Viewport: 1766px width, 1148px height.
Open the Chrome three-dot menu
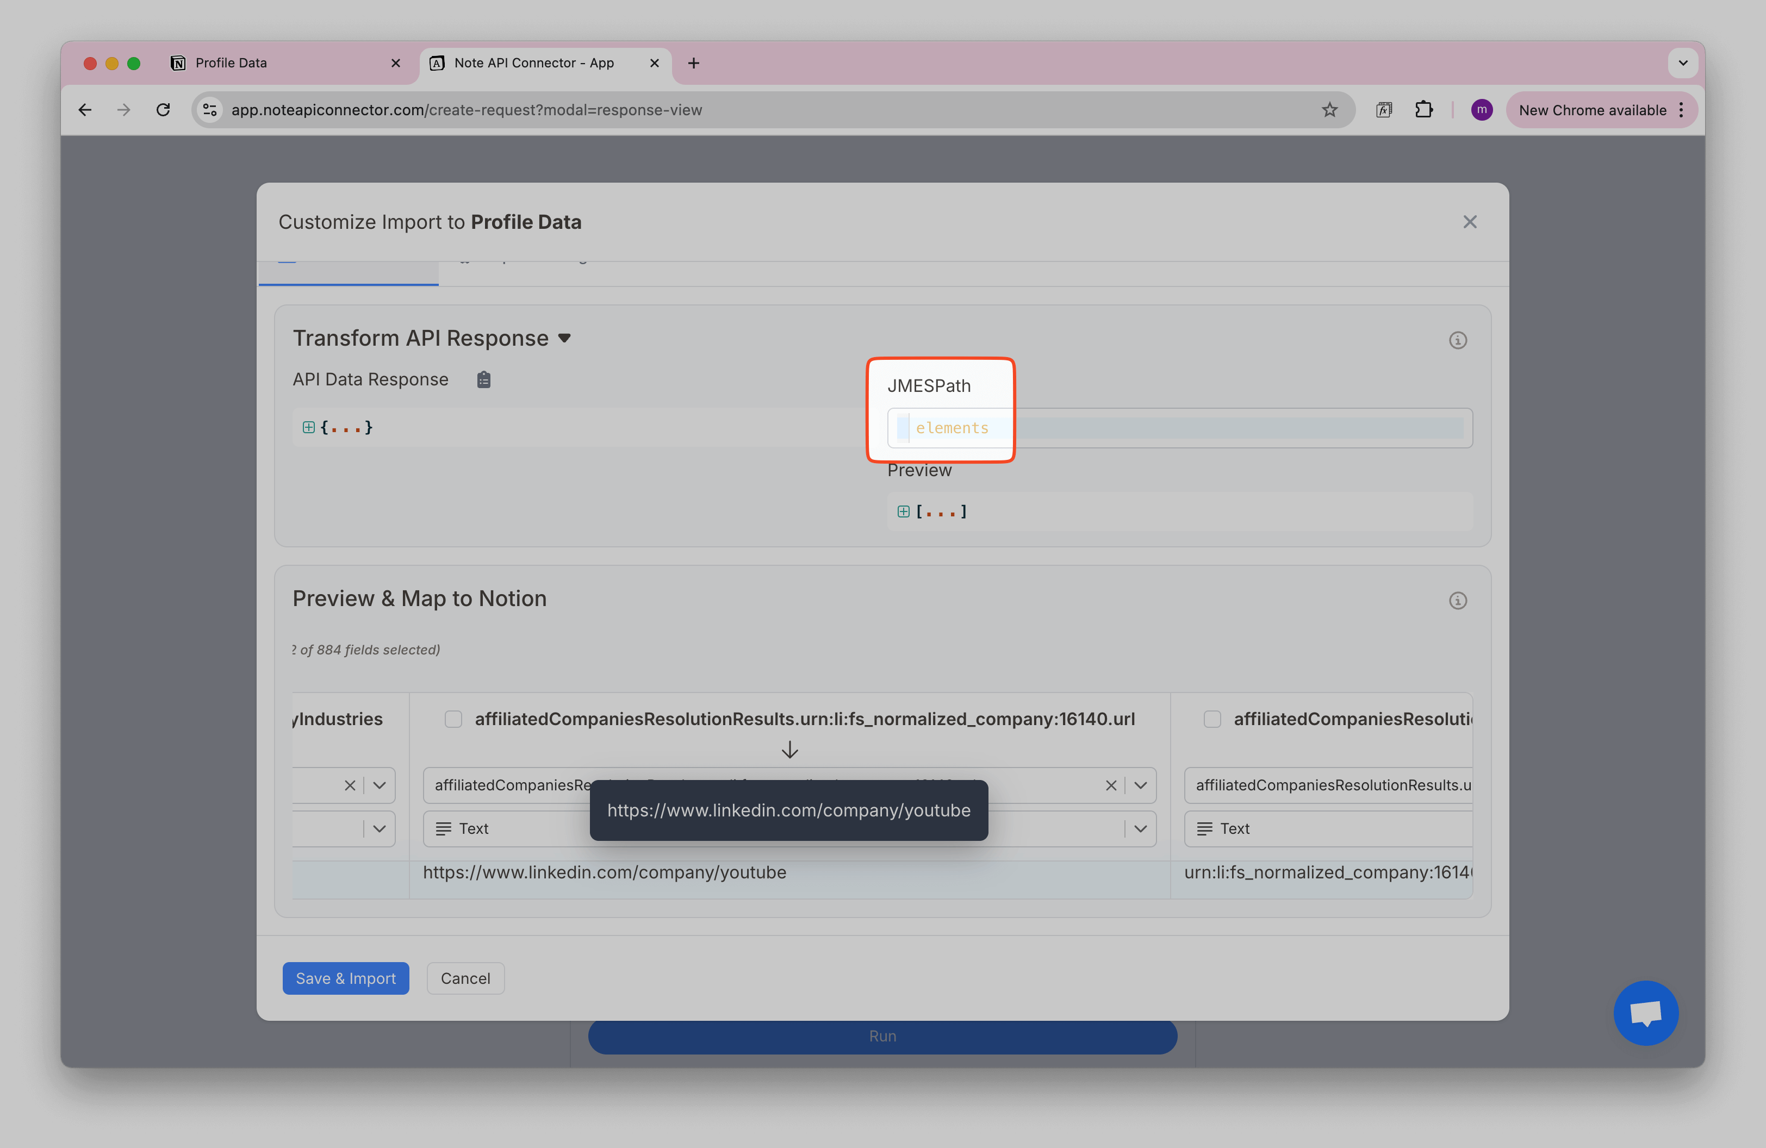tap(1681, 110)
